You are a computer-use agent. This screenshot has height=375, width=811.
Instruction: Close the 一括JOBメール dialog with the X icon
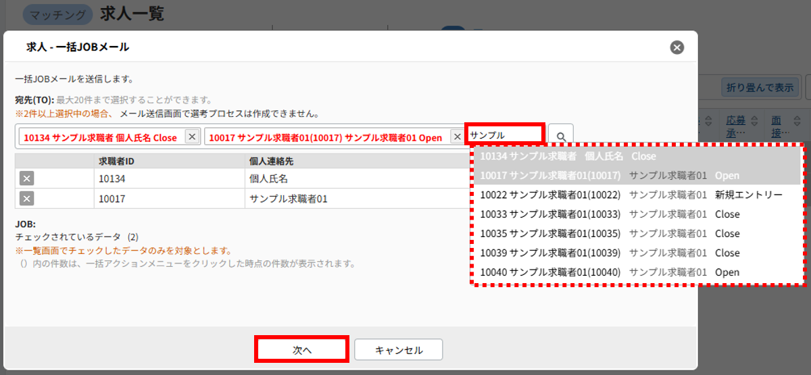(x=677, y=47)
